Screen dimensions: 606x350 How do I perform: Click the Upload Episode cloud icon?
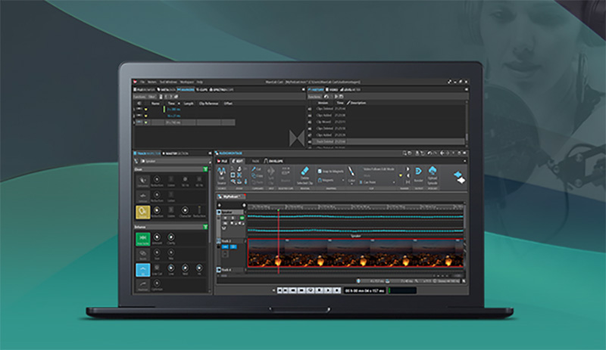(x=433, y=171)
